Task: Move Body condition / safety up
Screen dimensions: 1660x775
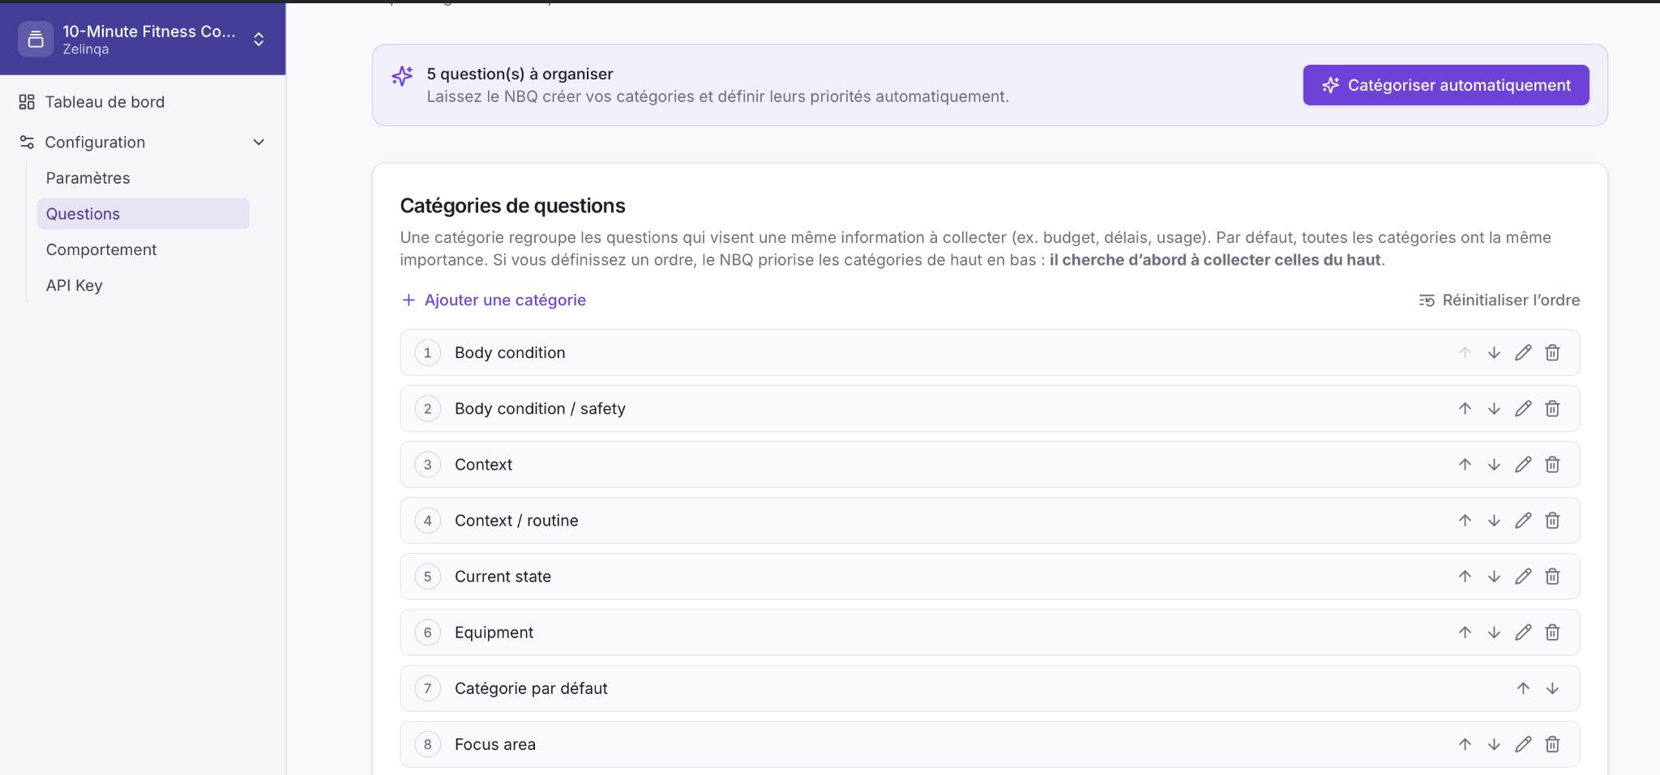Action: click(x=1465, y=408)
